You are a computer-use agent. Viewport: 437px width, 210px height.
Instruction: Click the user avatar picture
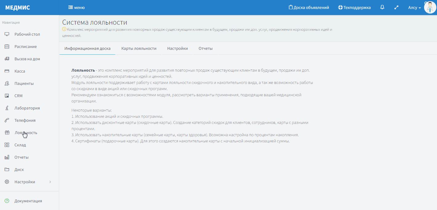coord(430,7)
